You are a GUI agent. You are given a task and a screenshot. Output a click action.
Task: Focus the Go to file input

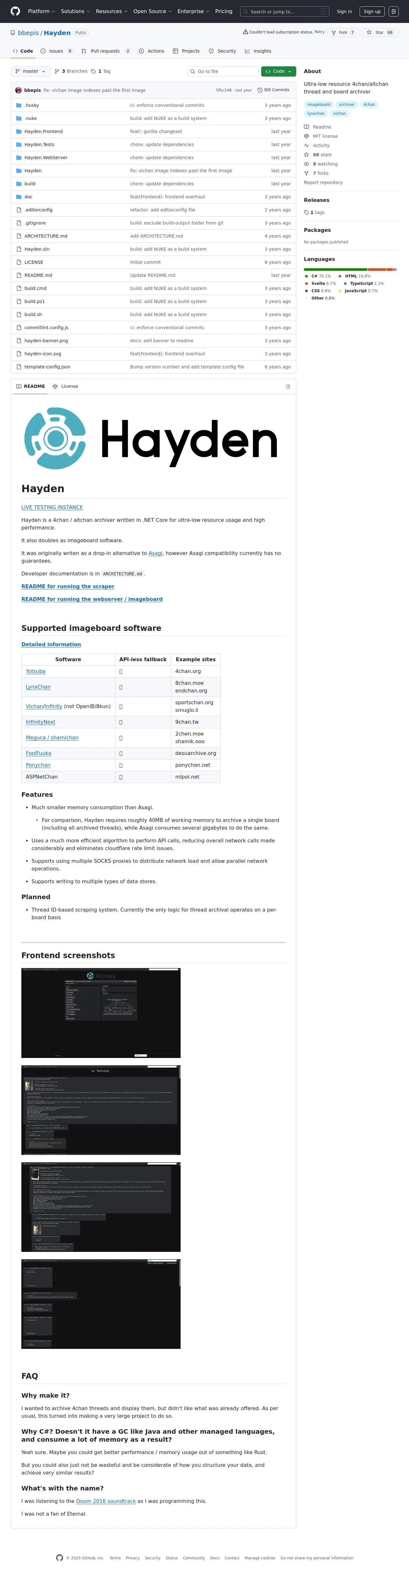223,71
